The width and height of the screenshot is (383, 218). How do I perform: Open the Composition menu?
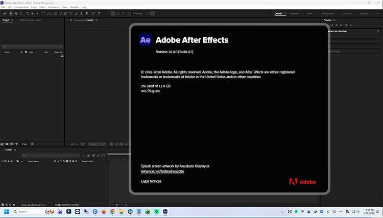[21, 7]
